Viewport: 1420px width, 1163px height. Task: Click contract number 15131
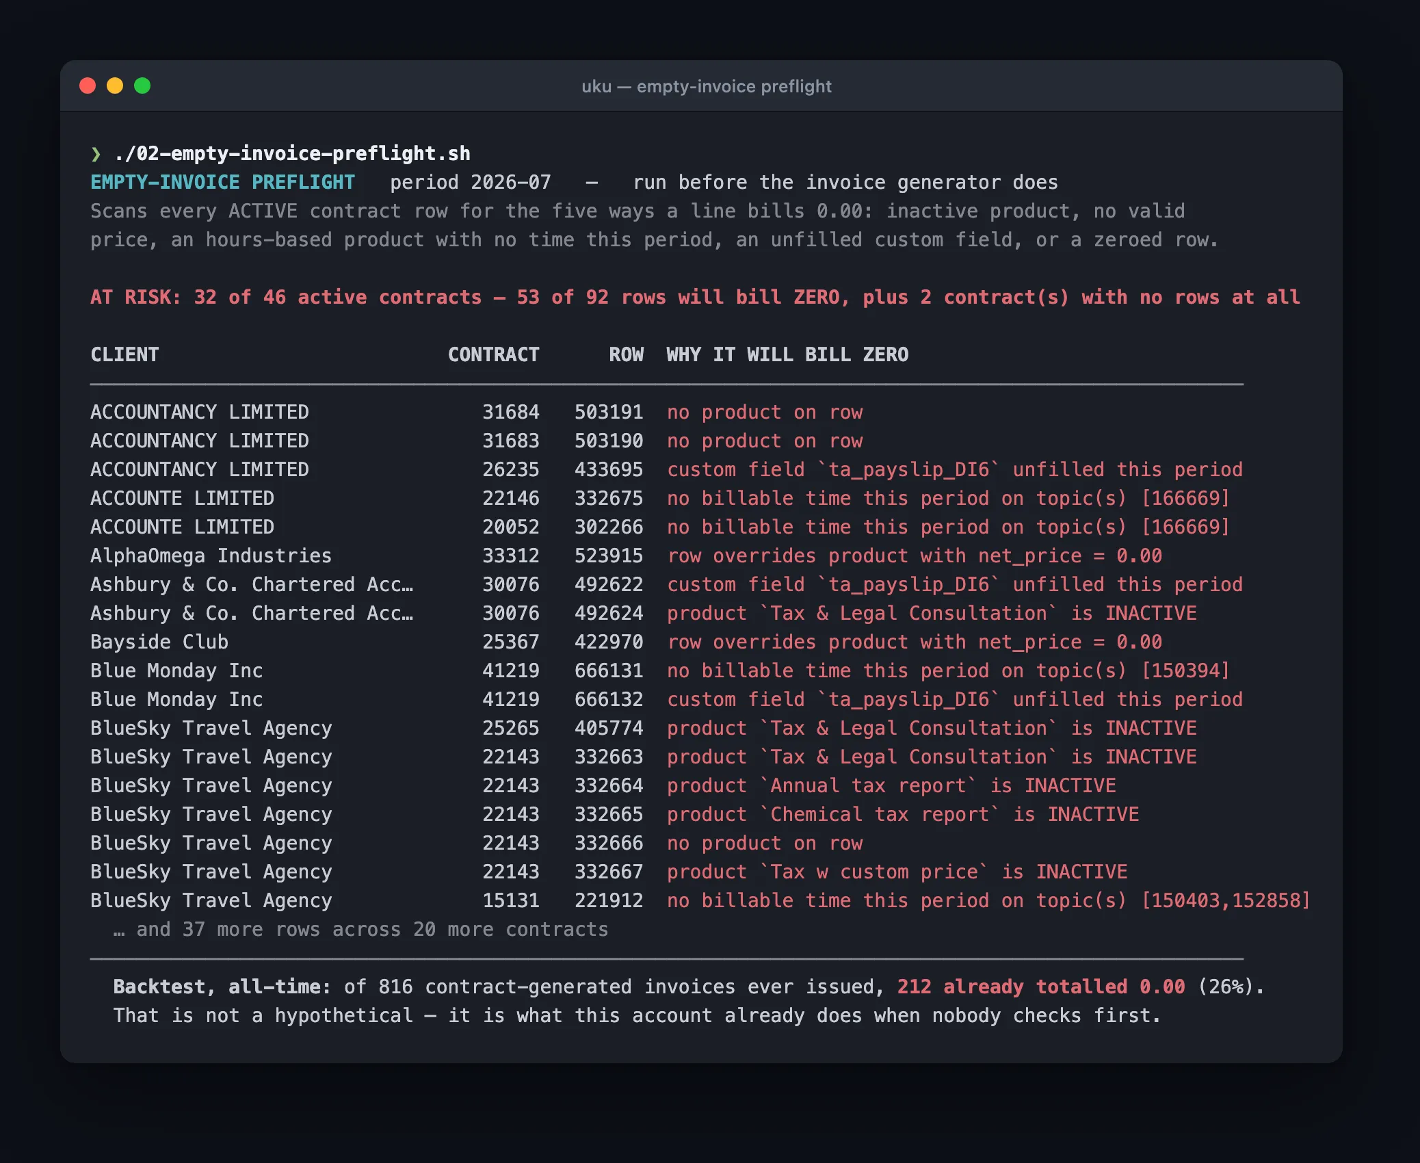pyautogui.click(x=511, y=900)
